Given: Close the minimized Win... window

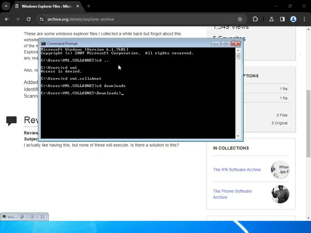Looking at the screenshot, I should 42,217.
